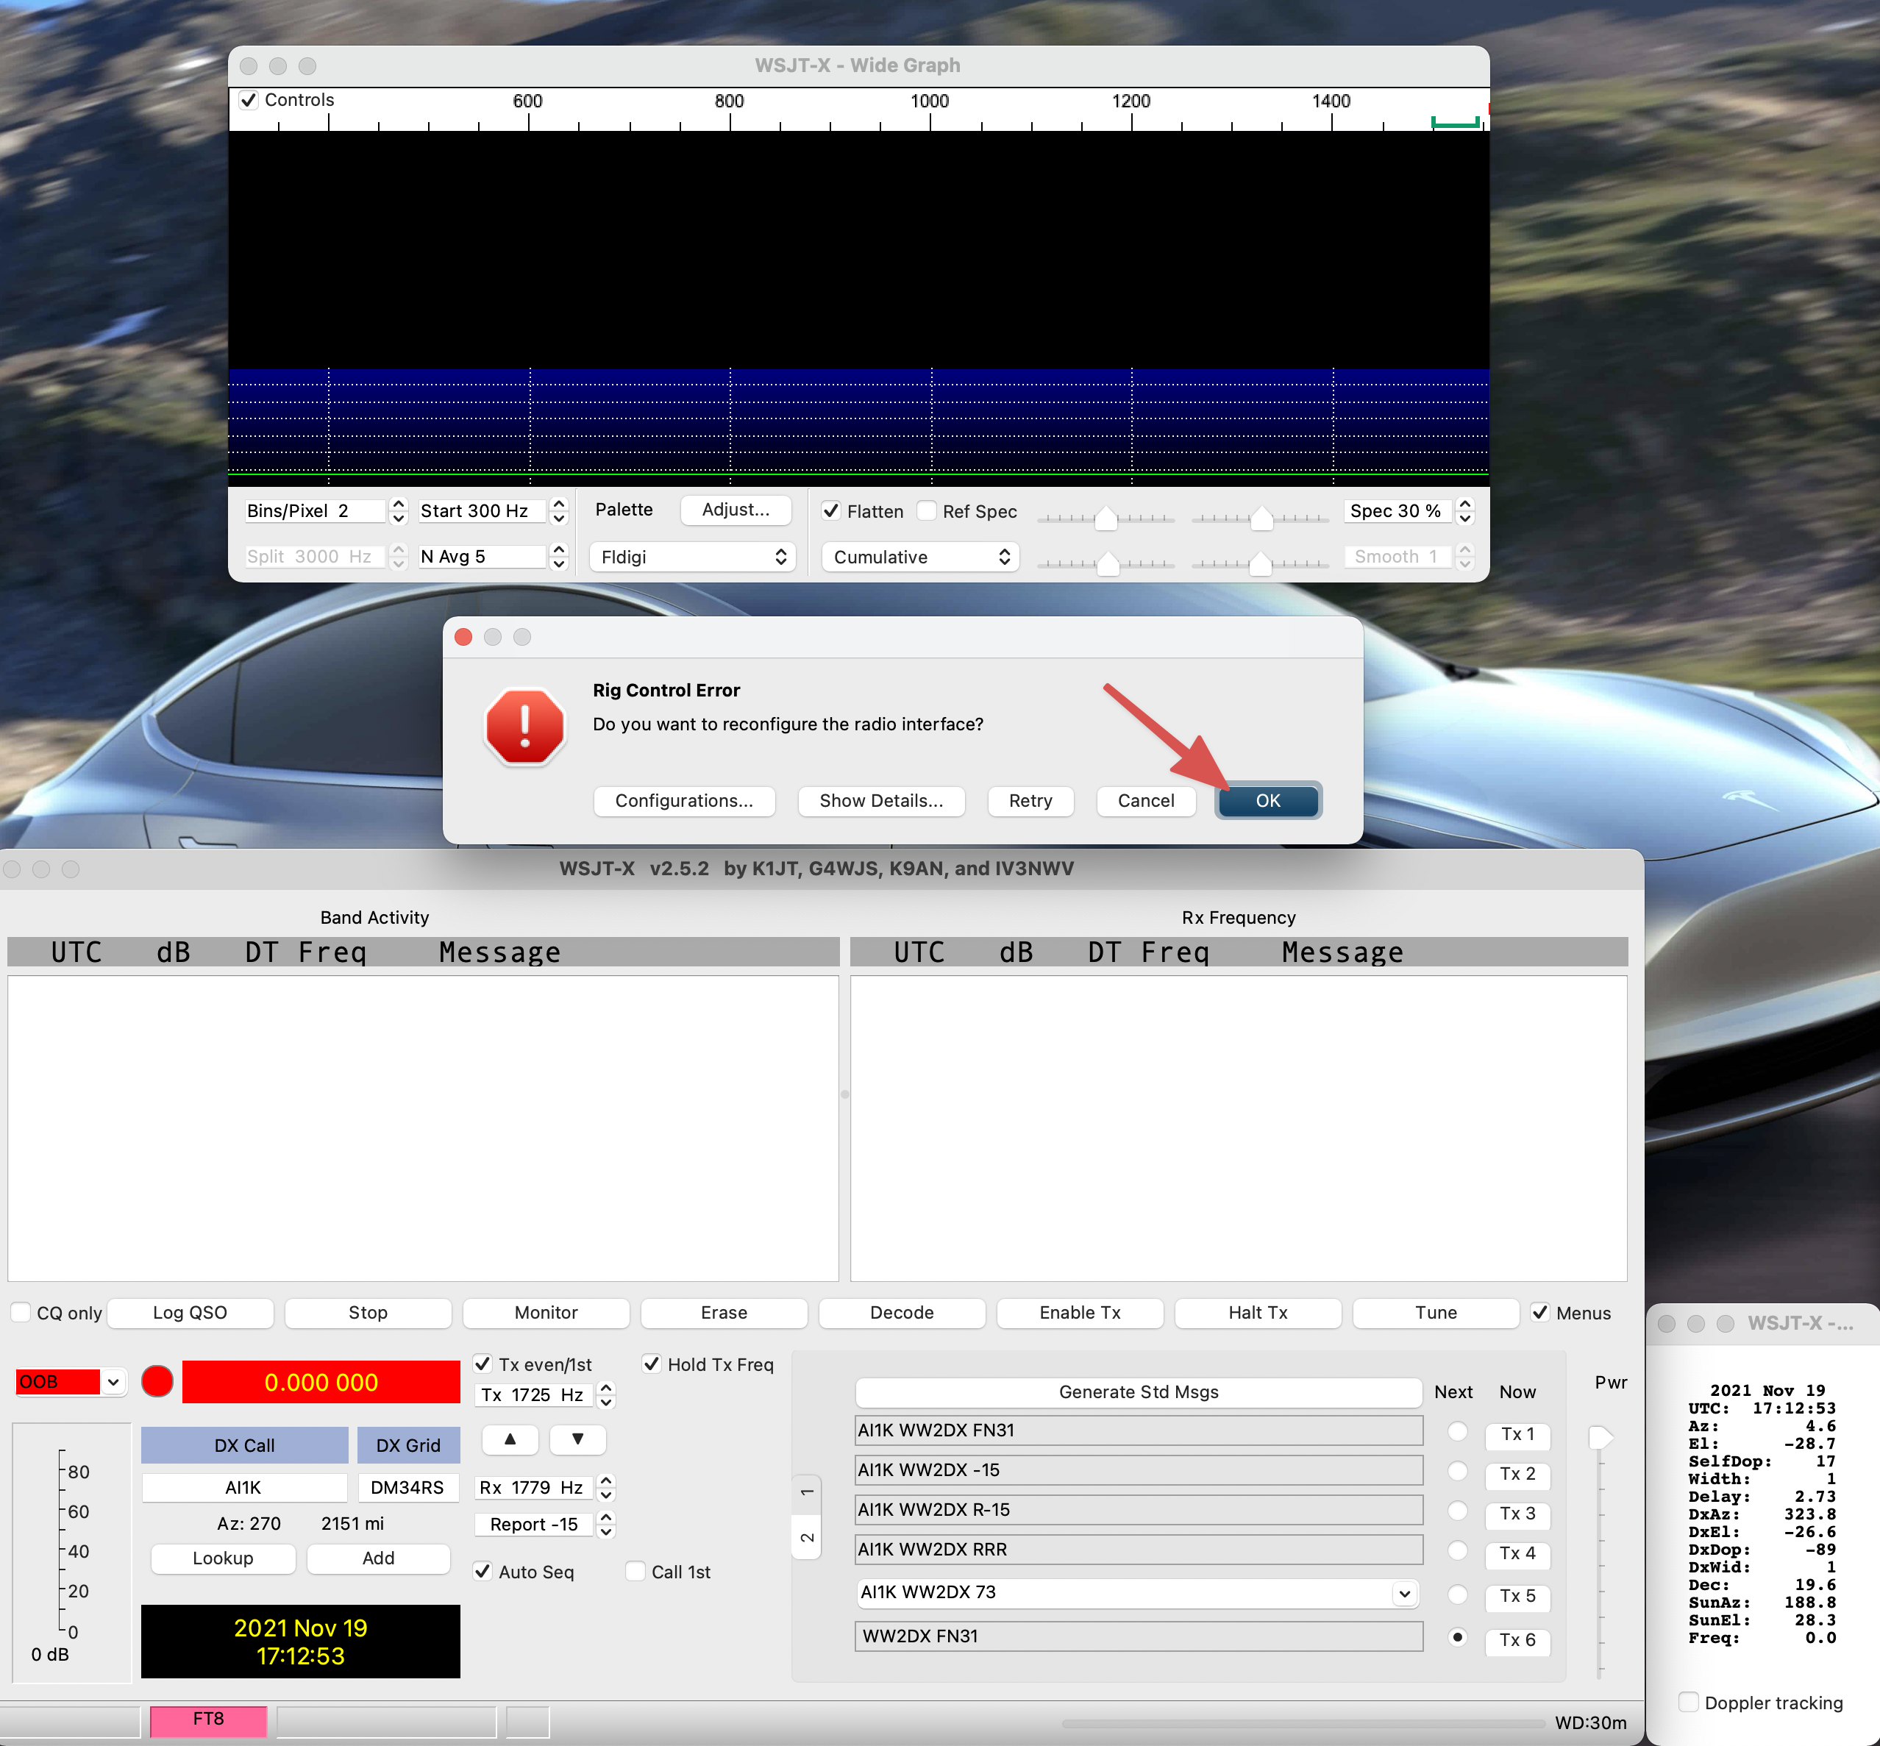The width and height of the screenshot is (1880, 1746).
Task: Open the Fldigi palette dropdown
Action: 692,557
